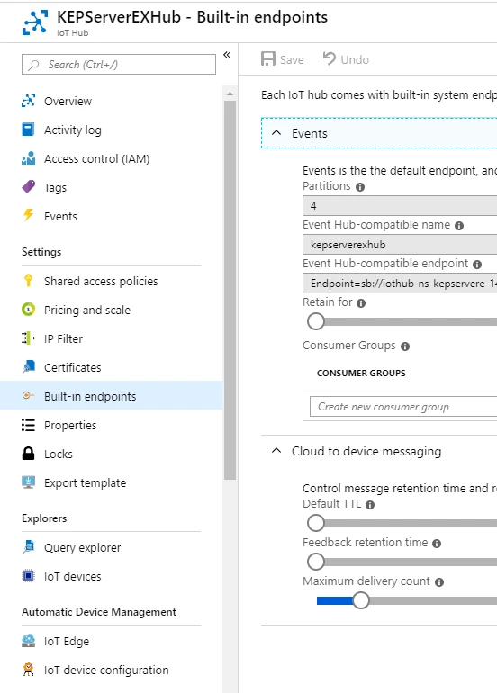The width and height of the screenshot is (497, 693).
Task: Click the sidebar vertical scrollbar thumb
Action: tap(230, 290)
